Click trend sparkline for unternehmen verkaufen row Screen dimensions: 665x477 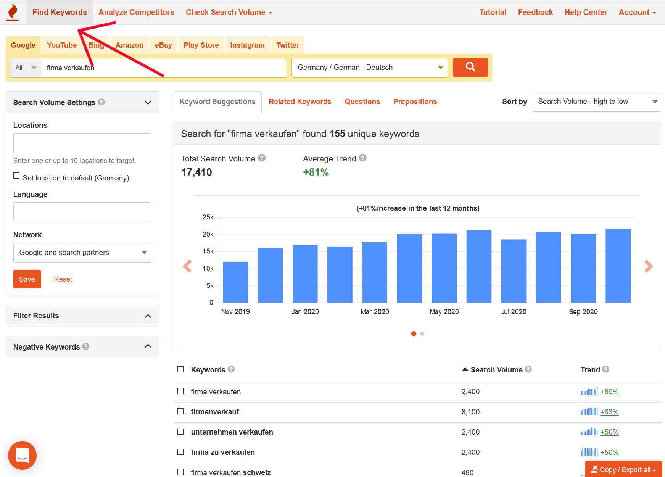coord(589,432)
